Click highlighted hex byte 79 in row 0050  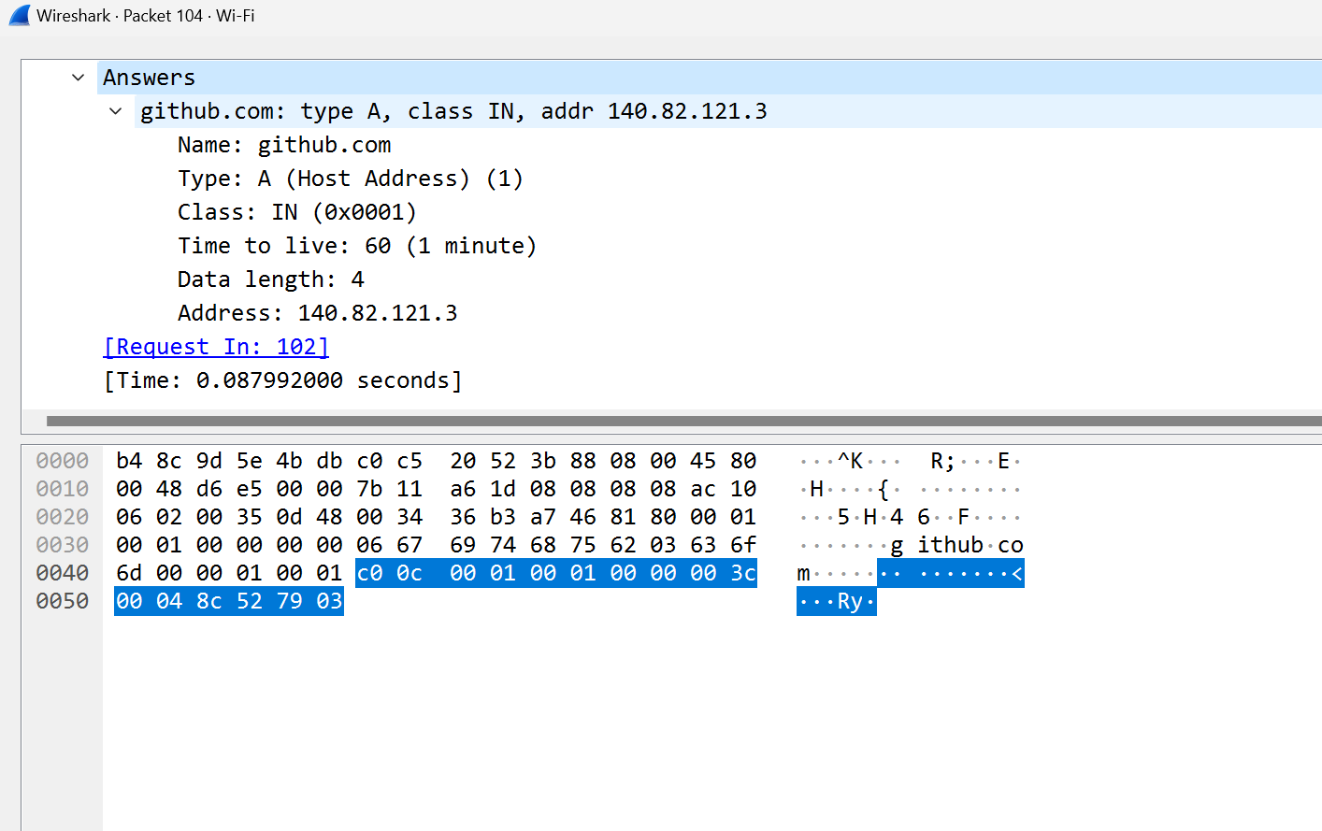pos(290,601)
